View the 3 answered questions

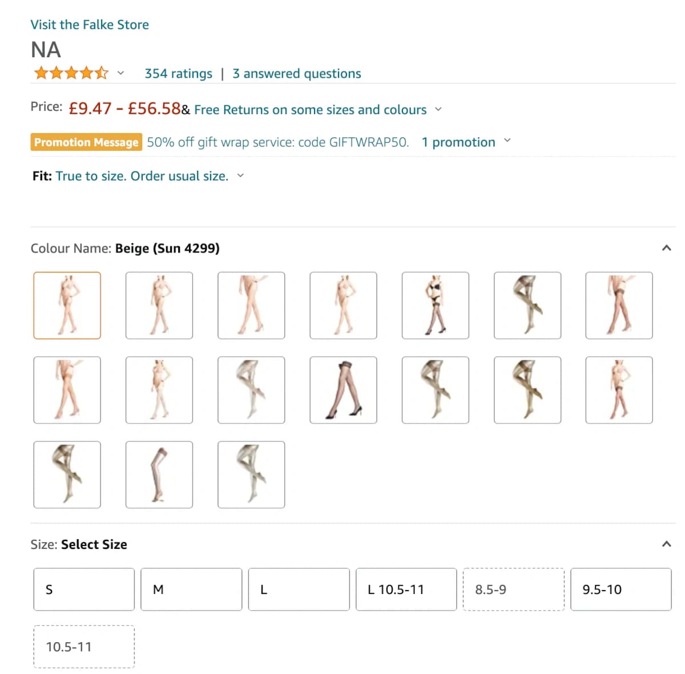pos(297,73)
